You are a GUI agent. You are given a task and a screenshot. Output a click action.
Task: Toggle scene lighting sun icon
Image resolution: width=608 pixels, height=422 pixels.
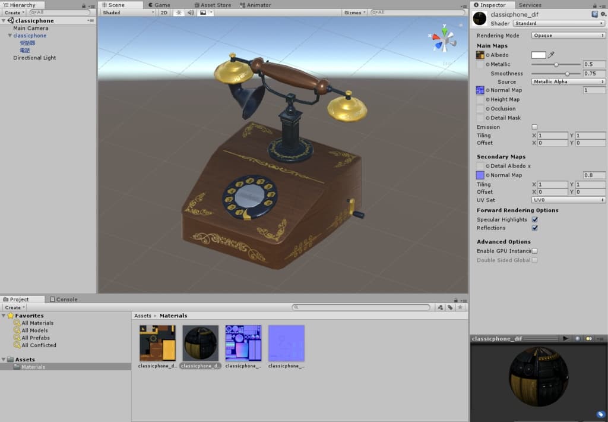pos(178,12)
